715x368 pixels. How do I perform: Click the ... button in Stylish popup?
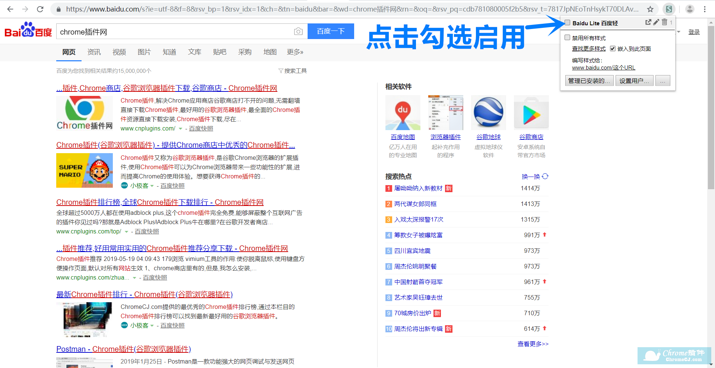(x=663, y=81)
